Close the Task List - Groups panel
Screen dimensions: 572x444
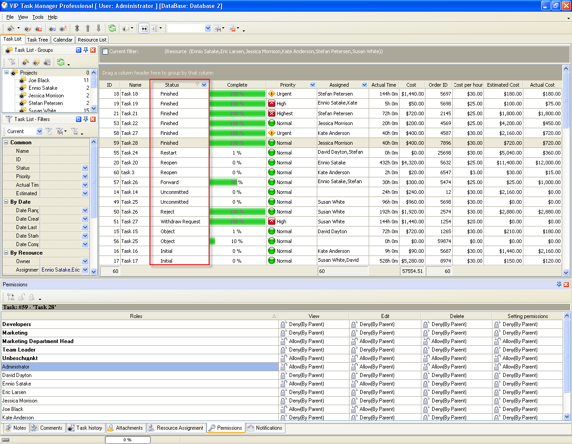93,50
